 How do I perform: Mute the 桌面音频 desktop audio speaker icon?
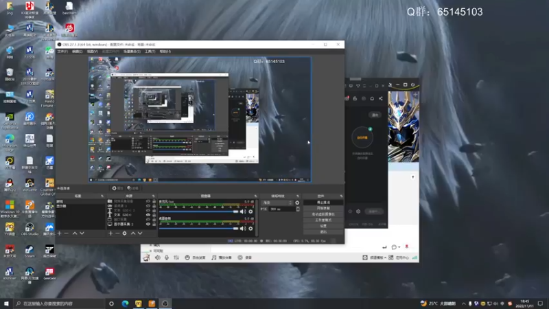pyautogui.click(x=243, y=229)
